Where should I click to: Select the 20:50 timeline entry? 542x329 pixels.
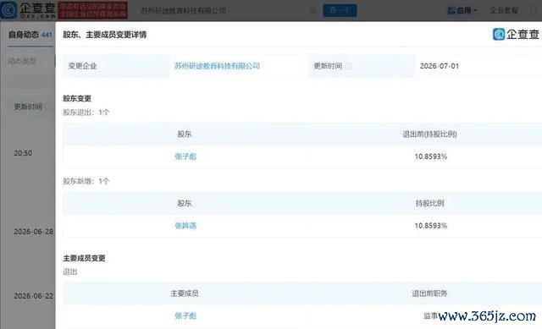(x=23, y=153)
